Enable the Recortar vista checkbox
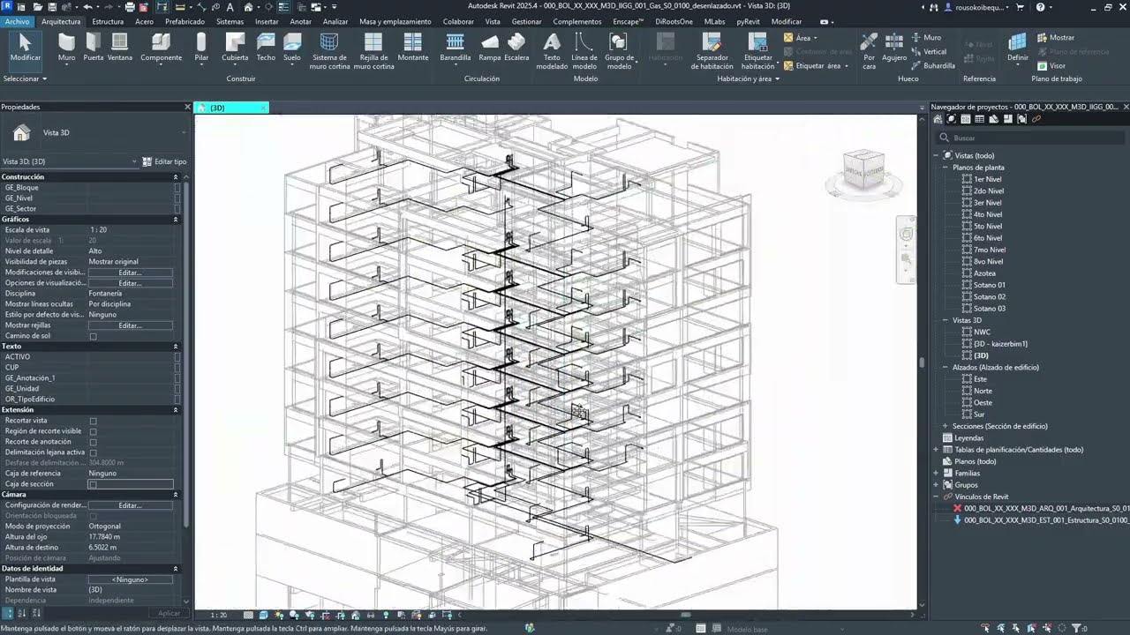Screen dimensions: 1130x635 93,421
